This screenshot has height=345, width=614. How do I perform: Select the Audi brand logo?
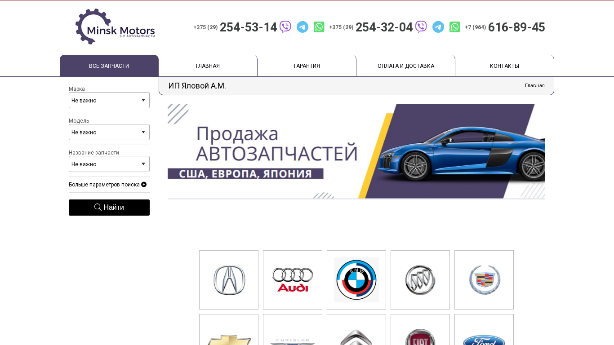click(293, 280)
